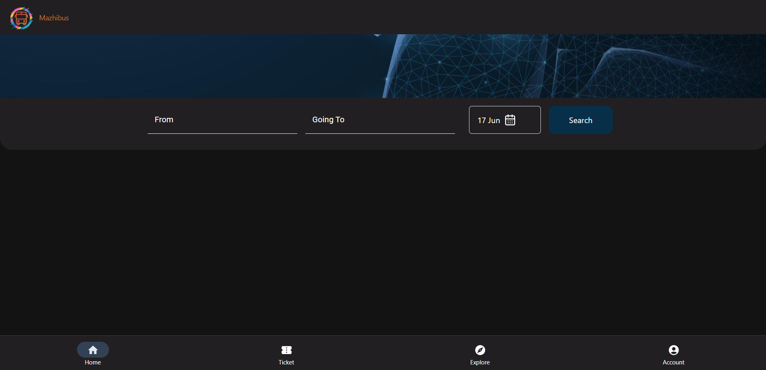Image resolution: width=766 pixels, height=370 pixels.
Task: Open the calendar icon date picker
Action: [510, 120]
